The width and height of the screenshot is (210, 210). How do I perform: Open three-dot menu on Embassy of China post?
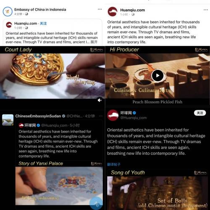[100, 9]
